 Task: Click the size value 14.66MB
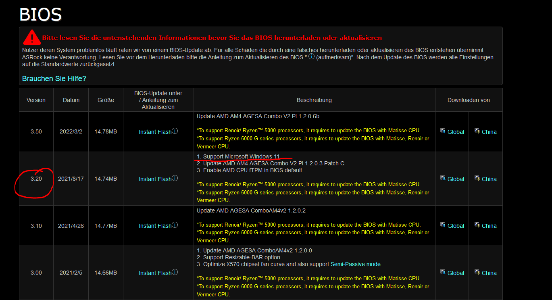pos(106,273)
